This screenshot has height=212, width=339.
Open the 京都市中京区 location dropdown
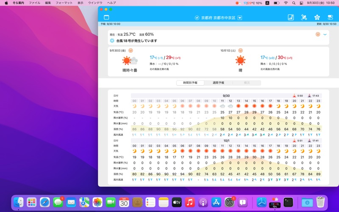coord(240,18)
